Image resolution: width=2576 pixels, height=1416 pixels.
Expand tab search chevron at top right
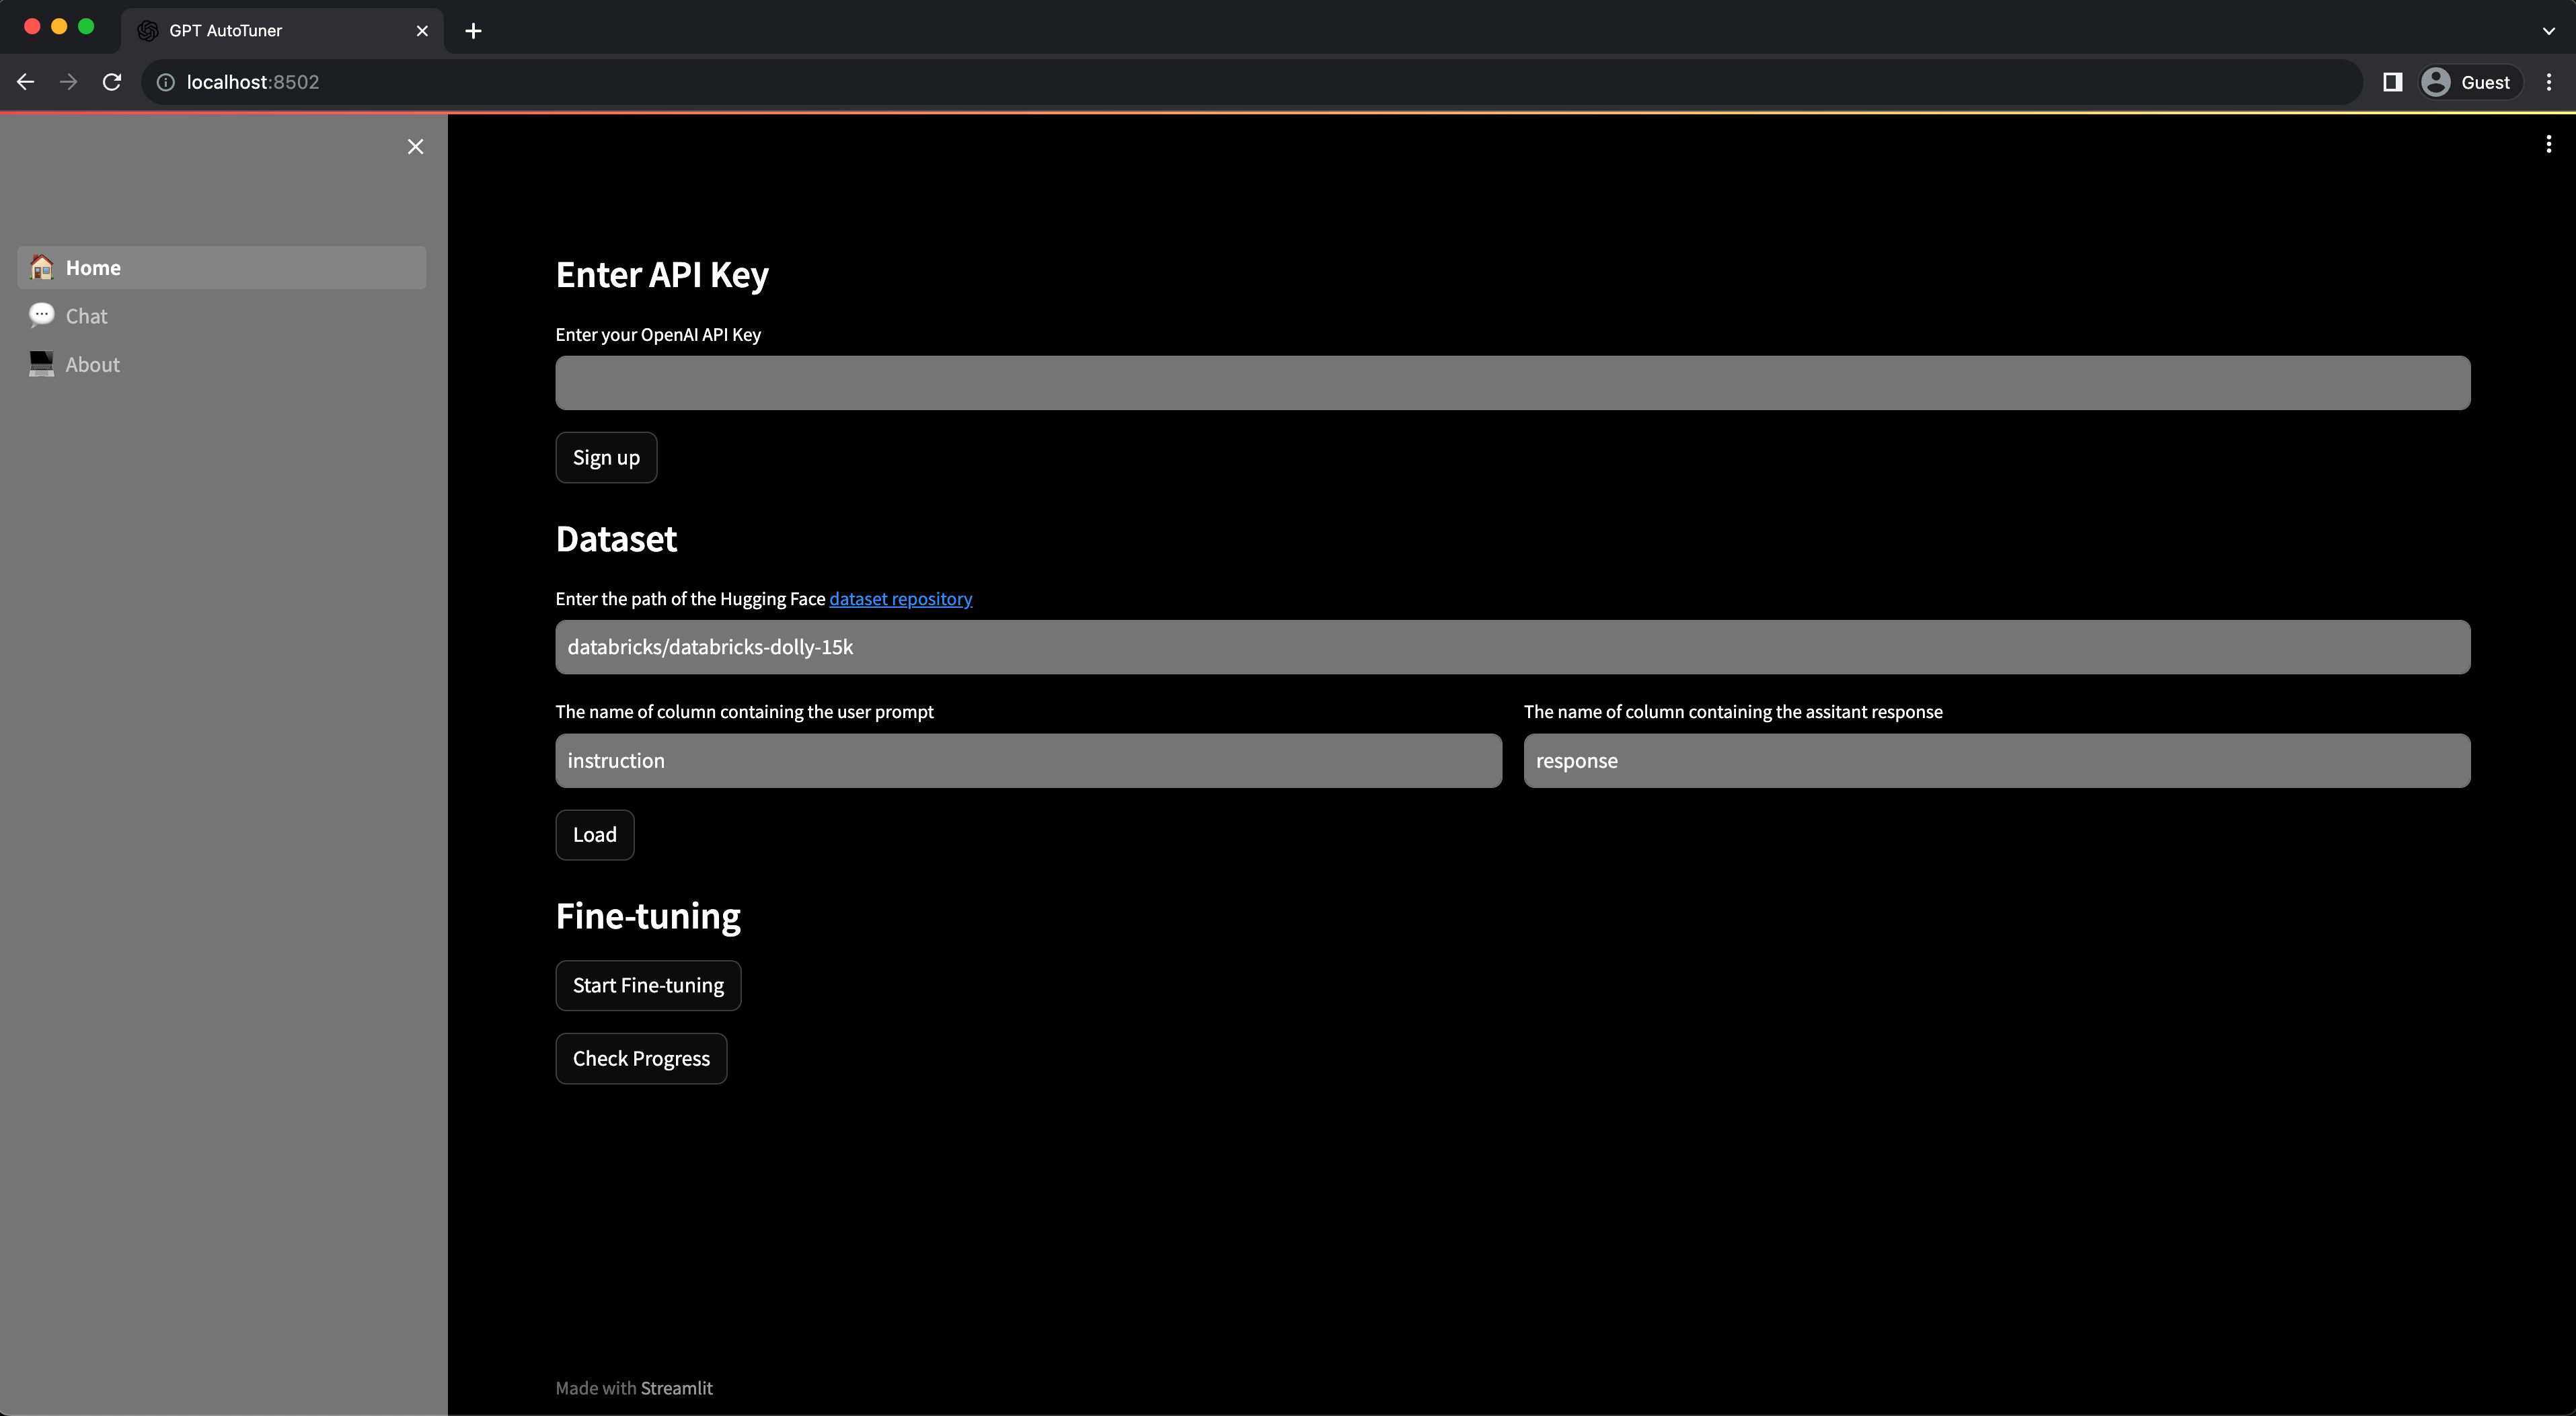tap(2548, 31)
